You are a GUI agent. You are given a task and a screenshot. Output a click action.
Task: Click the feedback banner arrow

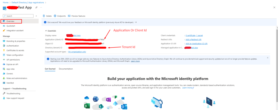point(136,22)
